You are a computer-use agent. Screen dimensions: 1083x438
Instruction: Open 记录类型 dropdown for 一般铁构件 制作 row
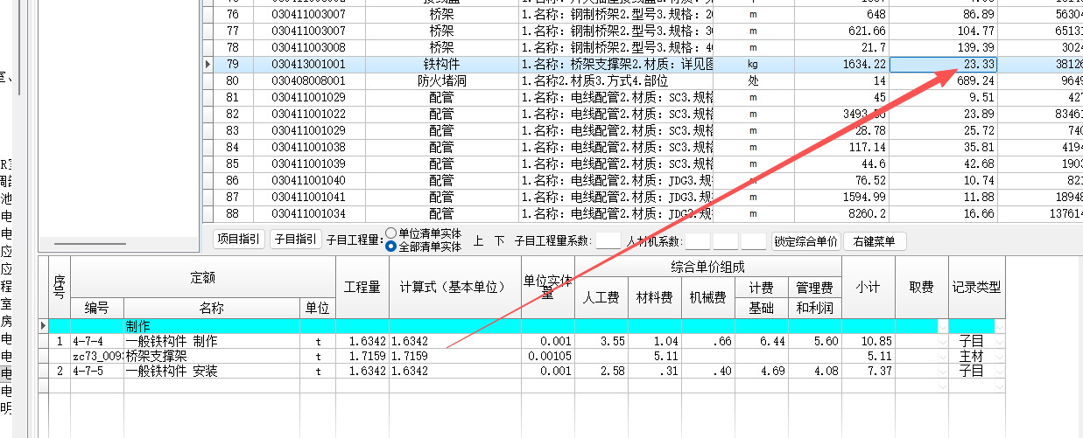point(999,342)
